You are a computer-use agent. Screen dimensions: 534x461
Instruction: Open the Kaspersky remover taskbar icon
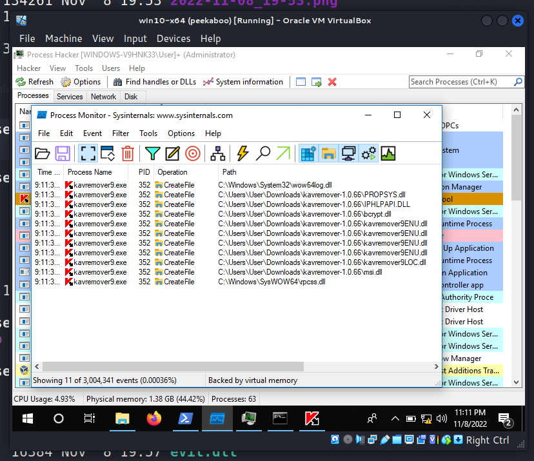312,418
